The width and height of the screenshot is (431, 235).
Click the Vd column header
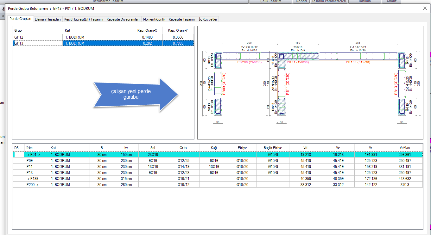(x=305, y=147)
